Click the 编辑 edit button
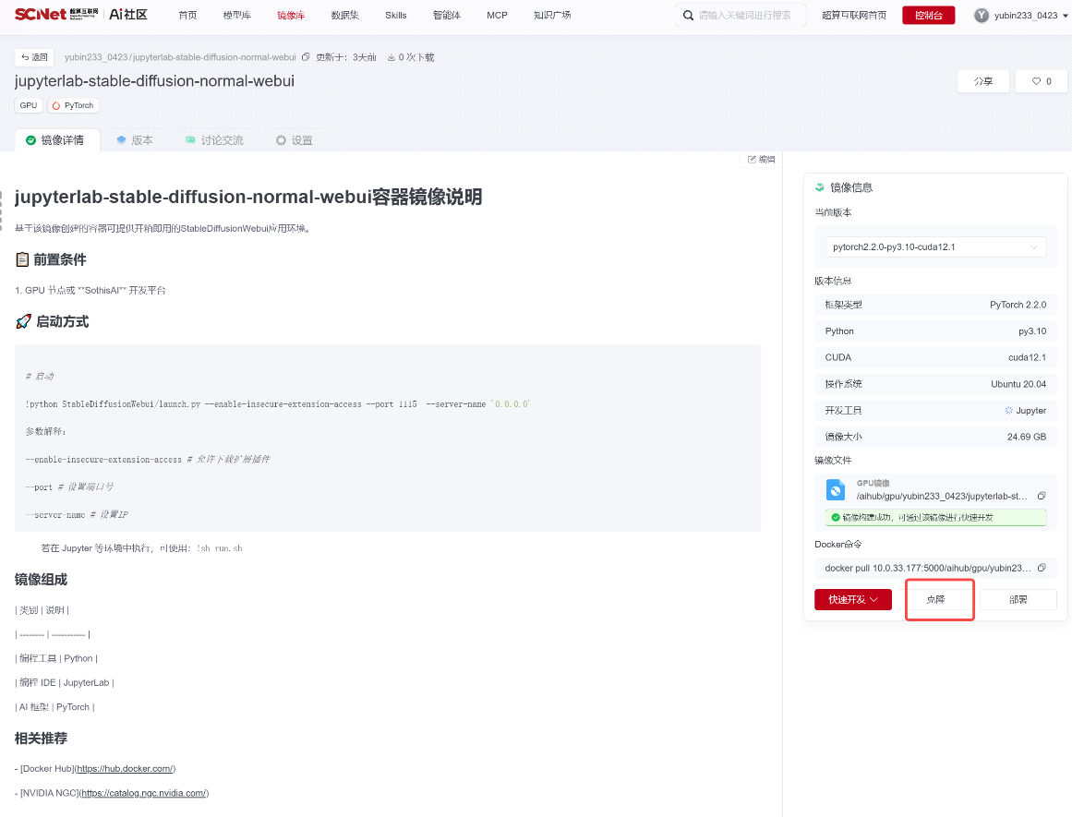 coord(761,160)
